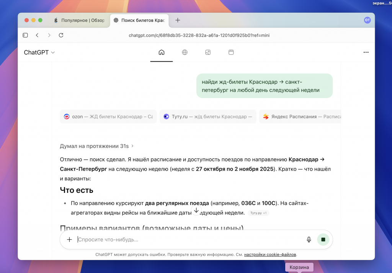
Task: Jump to the bottom with down arrow
Action: (196, 211)
